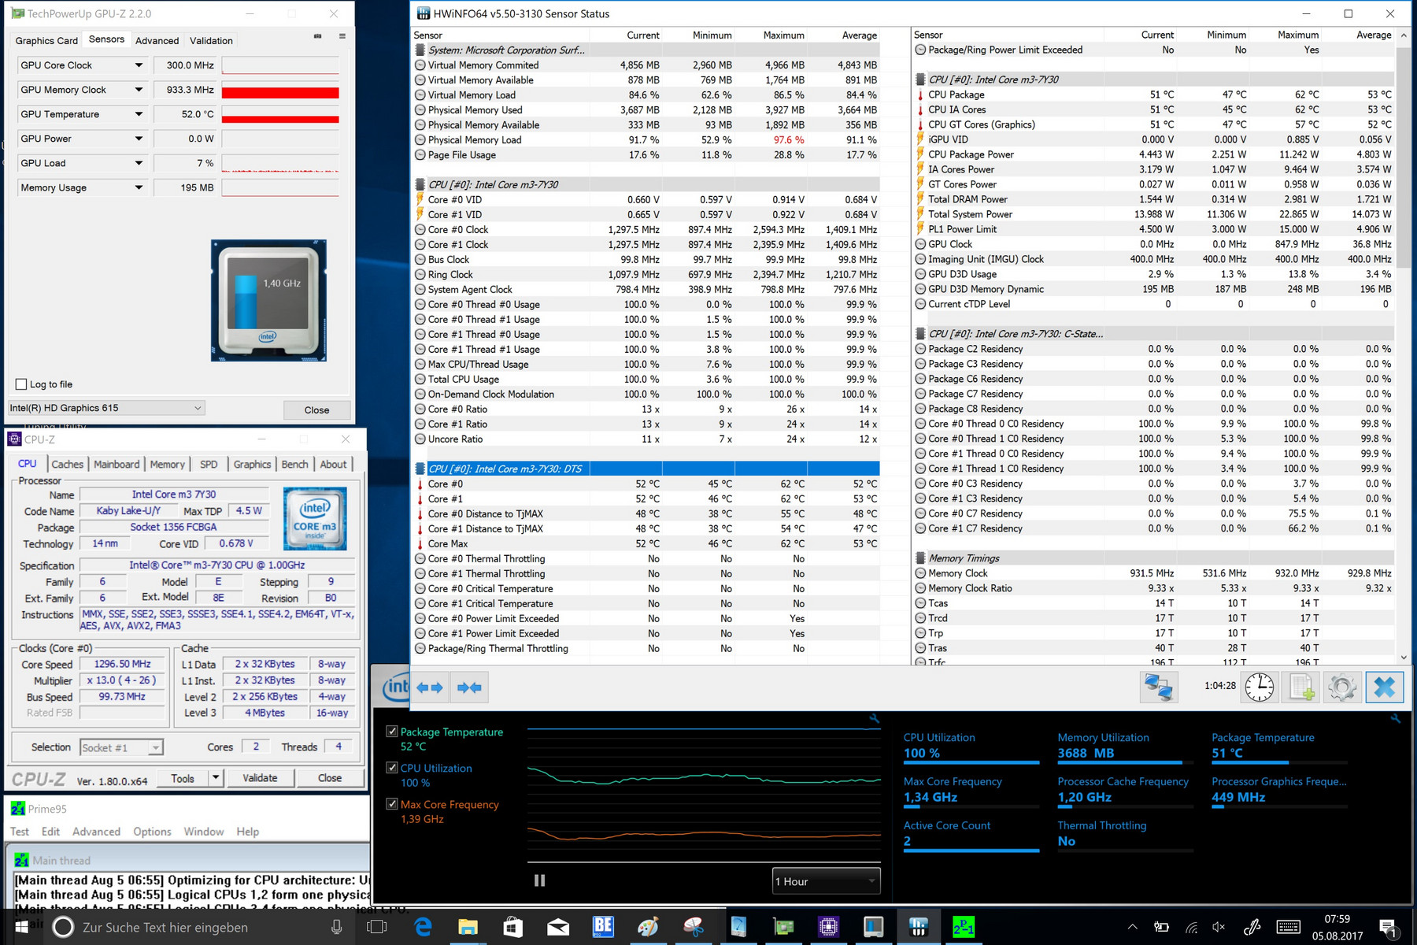Open the GPU Core Clock sensor dropdown
The image size is (1417, 945).
point(139,65)
